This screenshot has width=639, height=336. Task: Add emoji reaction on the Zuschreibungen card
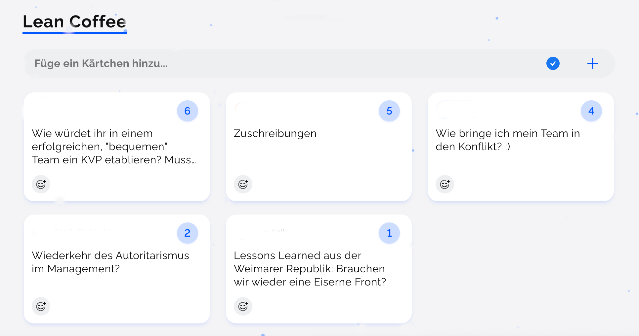click(243, 184)
